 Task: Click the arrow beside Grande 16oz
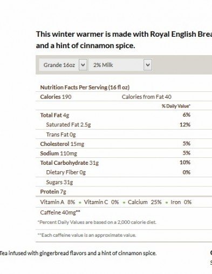click(83, 65)
